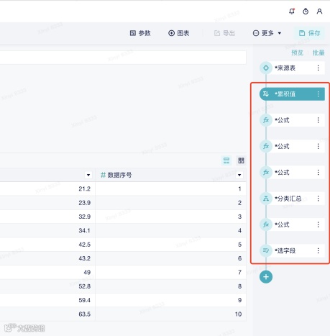Image resolution: width=330 pixels, height=336 pixels.
Task: Select cell with value 59.4
Action: 47,300
